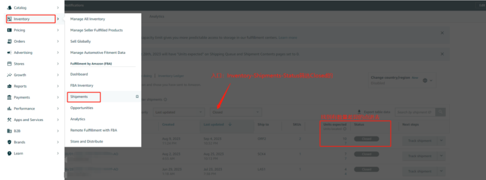Viewport: 486px width, 180px height.
Task: Open the Closed status filter dropdown
Action: point(235,112)
